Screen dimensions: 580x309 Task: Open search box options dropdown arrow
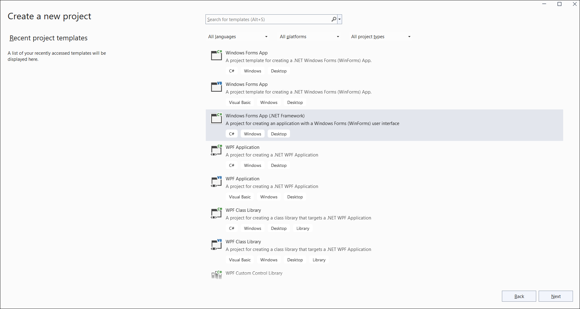coord(340,19)
